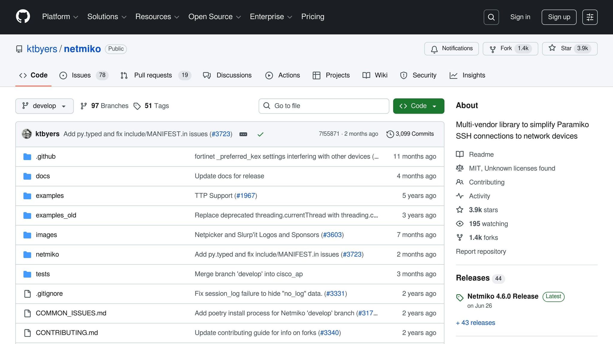This screenshot has height=344, width=613.
Task: Click the GitHub home logo icon
Action: pyautogui.click(x=23, y=16)
